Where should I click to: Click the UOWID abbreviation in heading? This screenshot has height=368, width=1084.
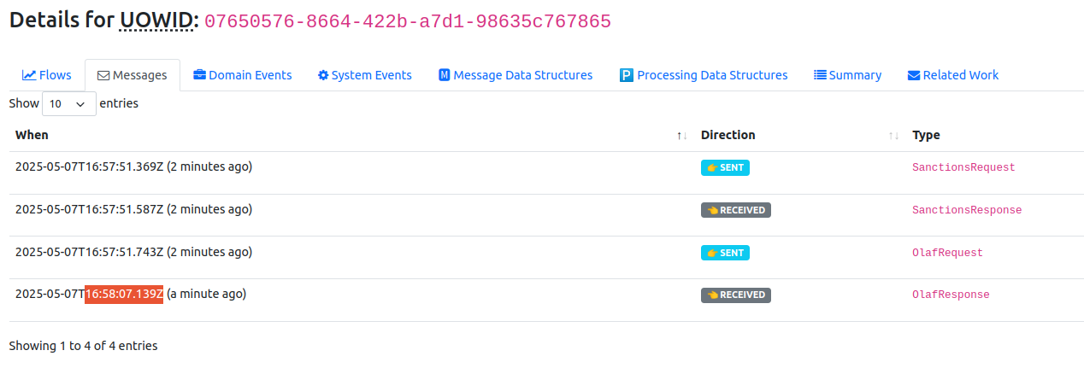coord(156,20)
